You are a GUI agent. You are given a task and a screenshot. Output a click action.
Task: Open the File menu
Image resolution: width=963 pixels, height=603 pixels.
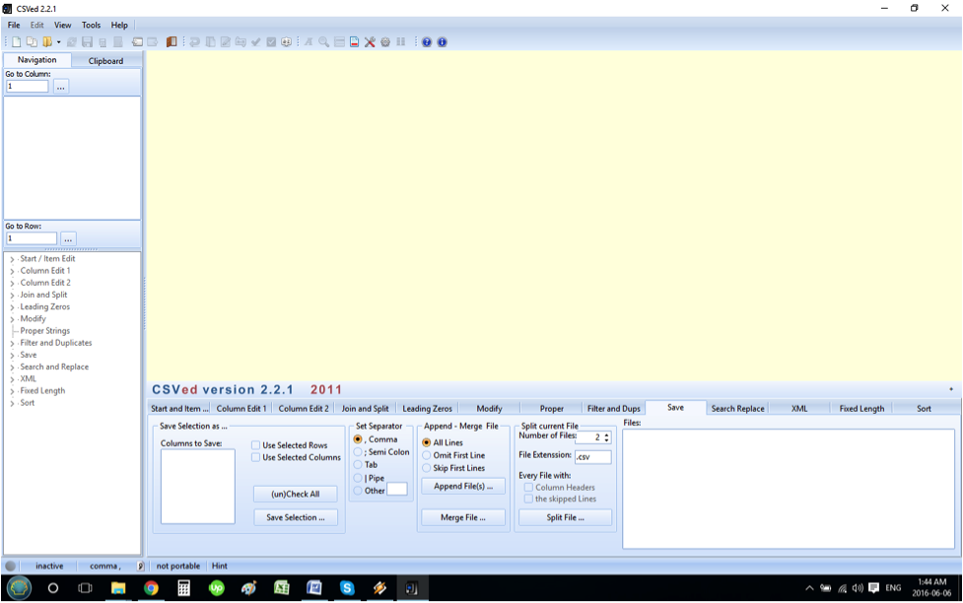[x=14, y=26]
